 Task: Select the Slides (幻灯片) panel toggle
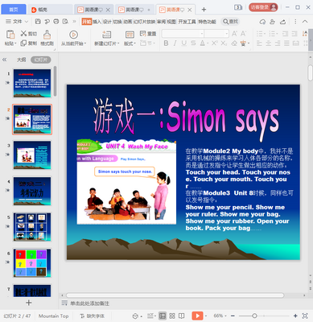41,60
